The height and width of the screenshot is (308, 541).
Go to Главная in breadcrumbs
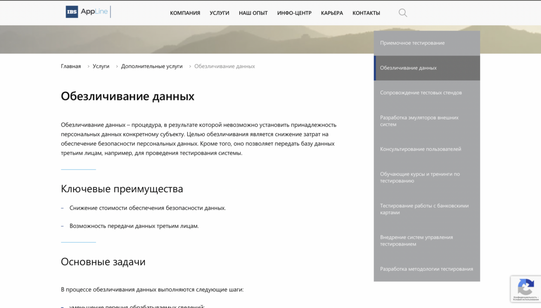coord(71,66)
